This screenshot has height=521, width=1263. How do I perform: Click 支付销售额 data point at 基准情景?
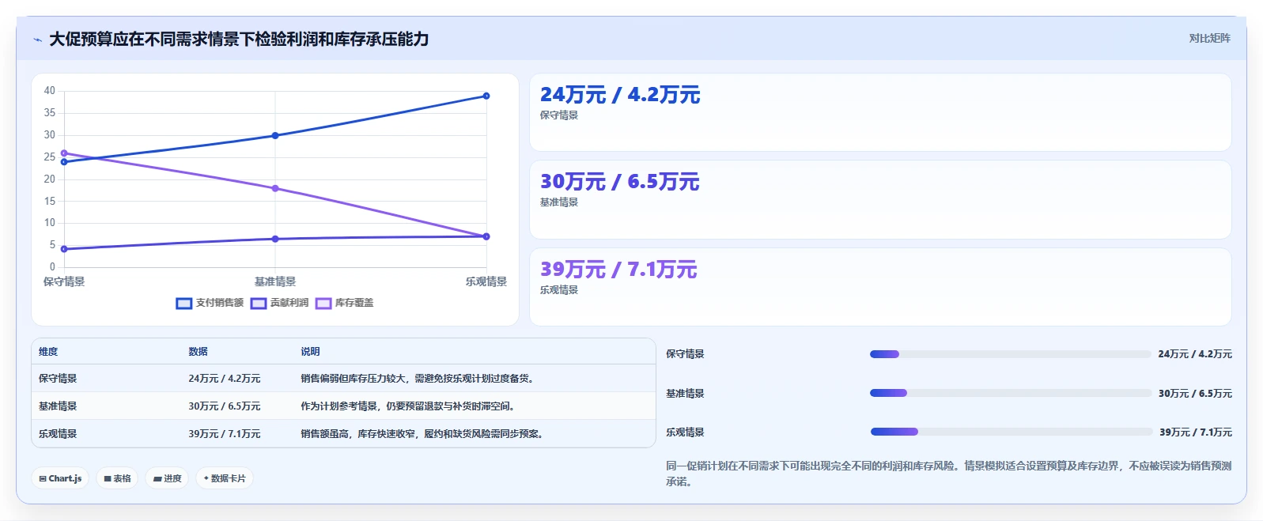275,135
